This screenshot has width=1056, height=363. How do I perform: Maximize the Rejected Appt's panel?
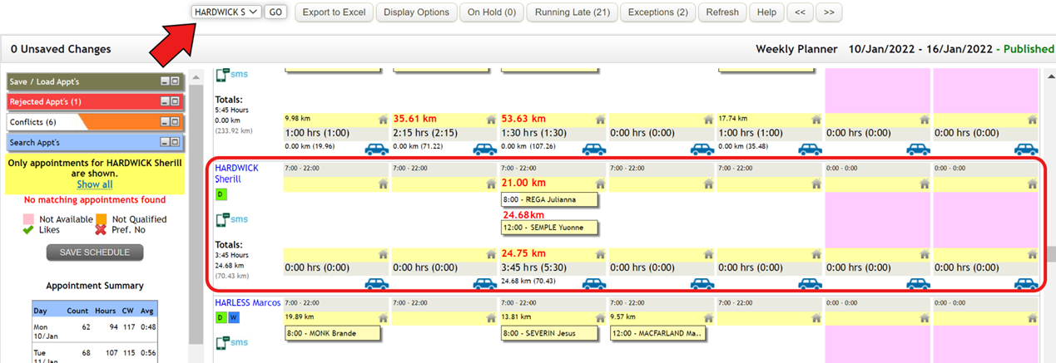175,101
